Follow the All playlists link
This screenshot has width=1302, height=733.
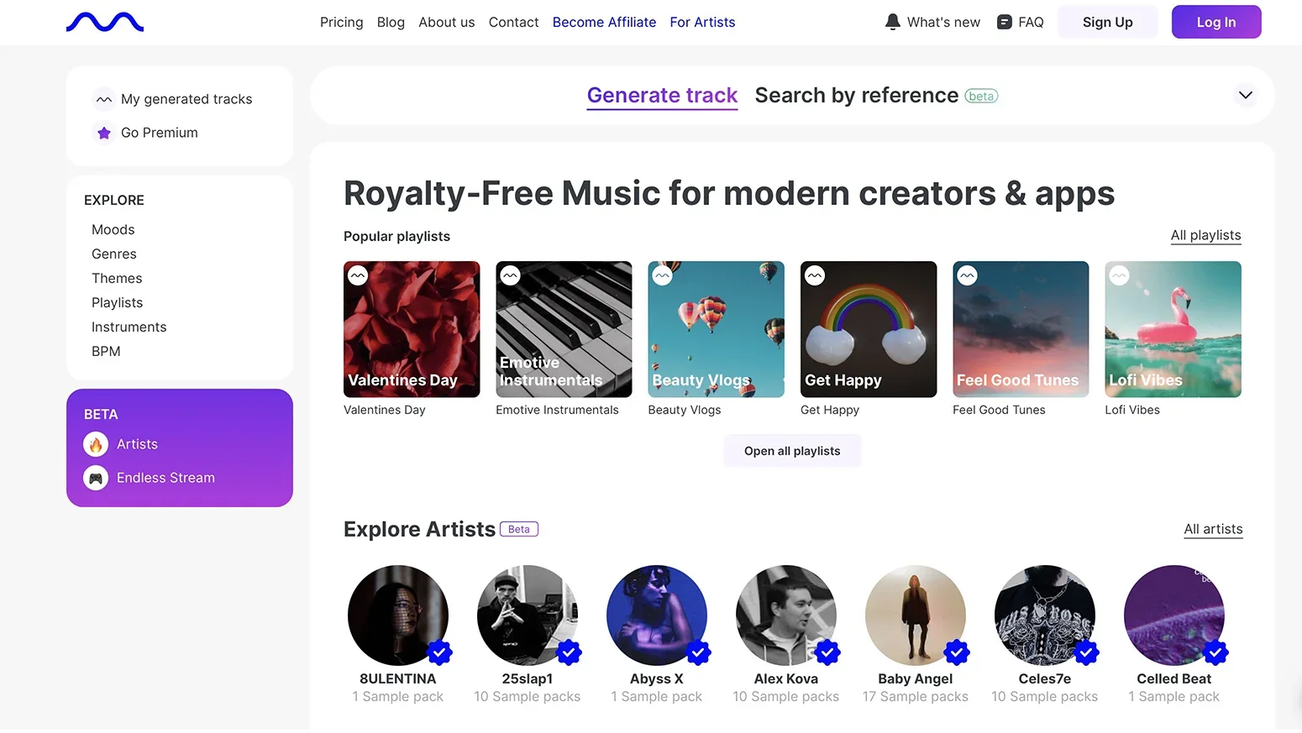coord(1205,235)
